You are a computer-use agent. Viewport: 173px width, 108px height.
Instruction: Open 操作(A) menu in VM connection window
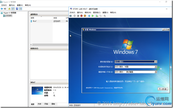coord(80,12)
